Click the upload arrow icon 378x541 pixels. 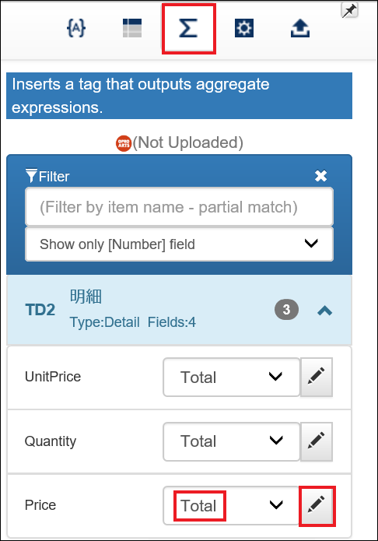pyautogui.click(x=300, y=28)
